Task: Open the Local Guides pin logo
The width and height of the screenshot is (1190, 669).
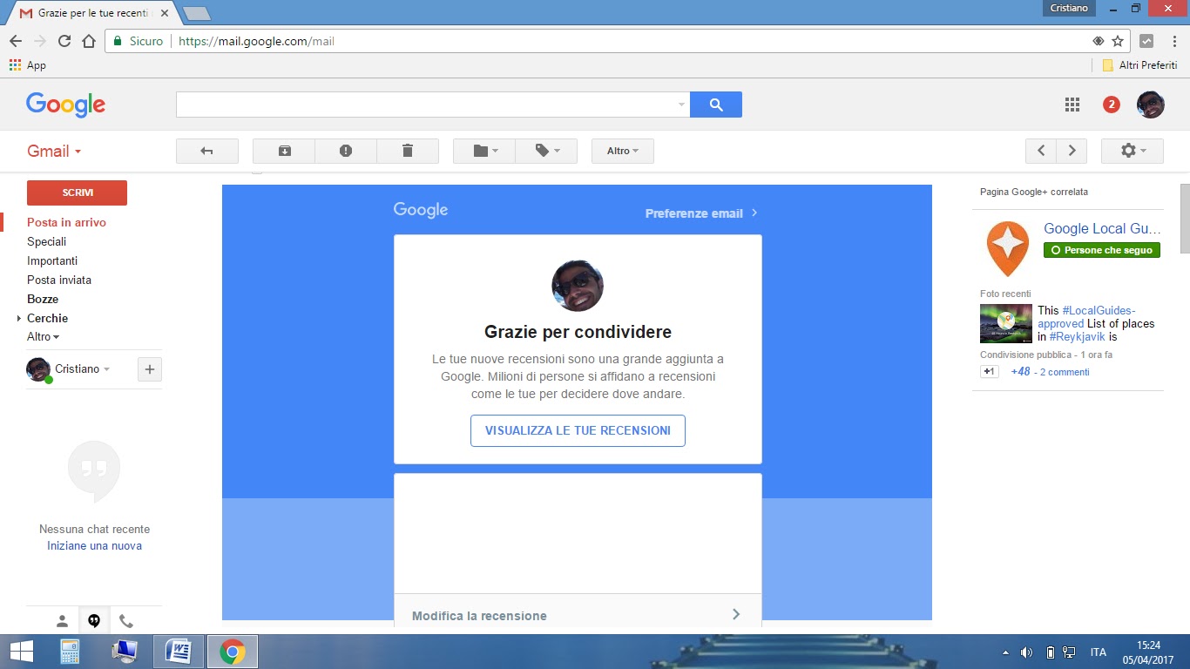Action: tap(1008, 248)
